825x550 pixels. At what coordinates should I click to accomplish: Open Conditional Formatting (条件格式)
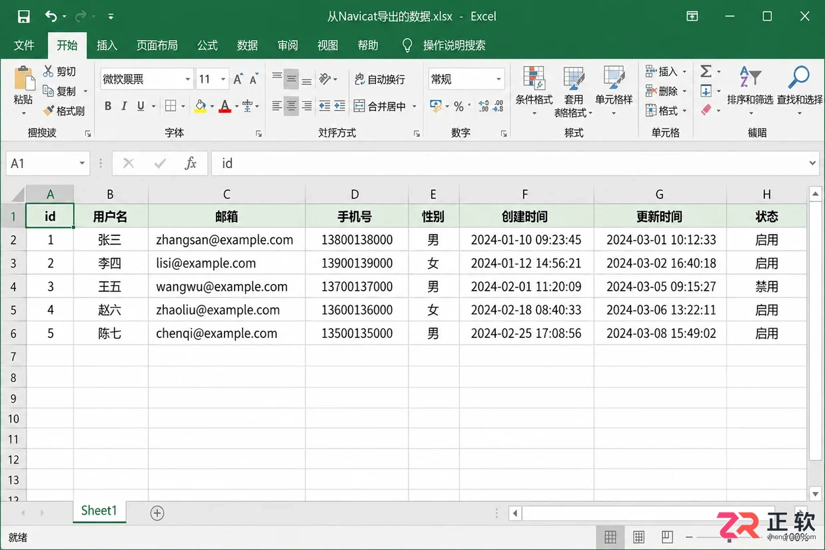tap(534, 91)
